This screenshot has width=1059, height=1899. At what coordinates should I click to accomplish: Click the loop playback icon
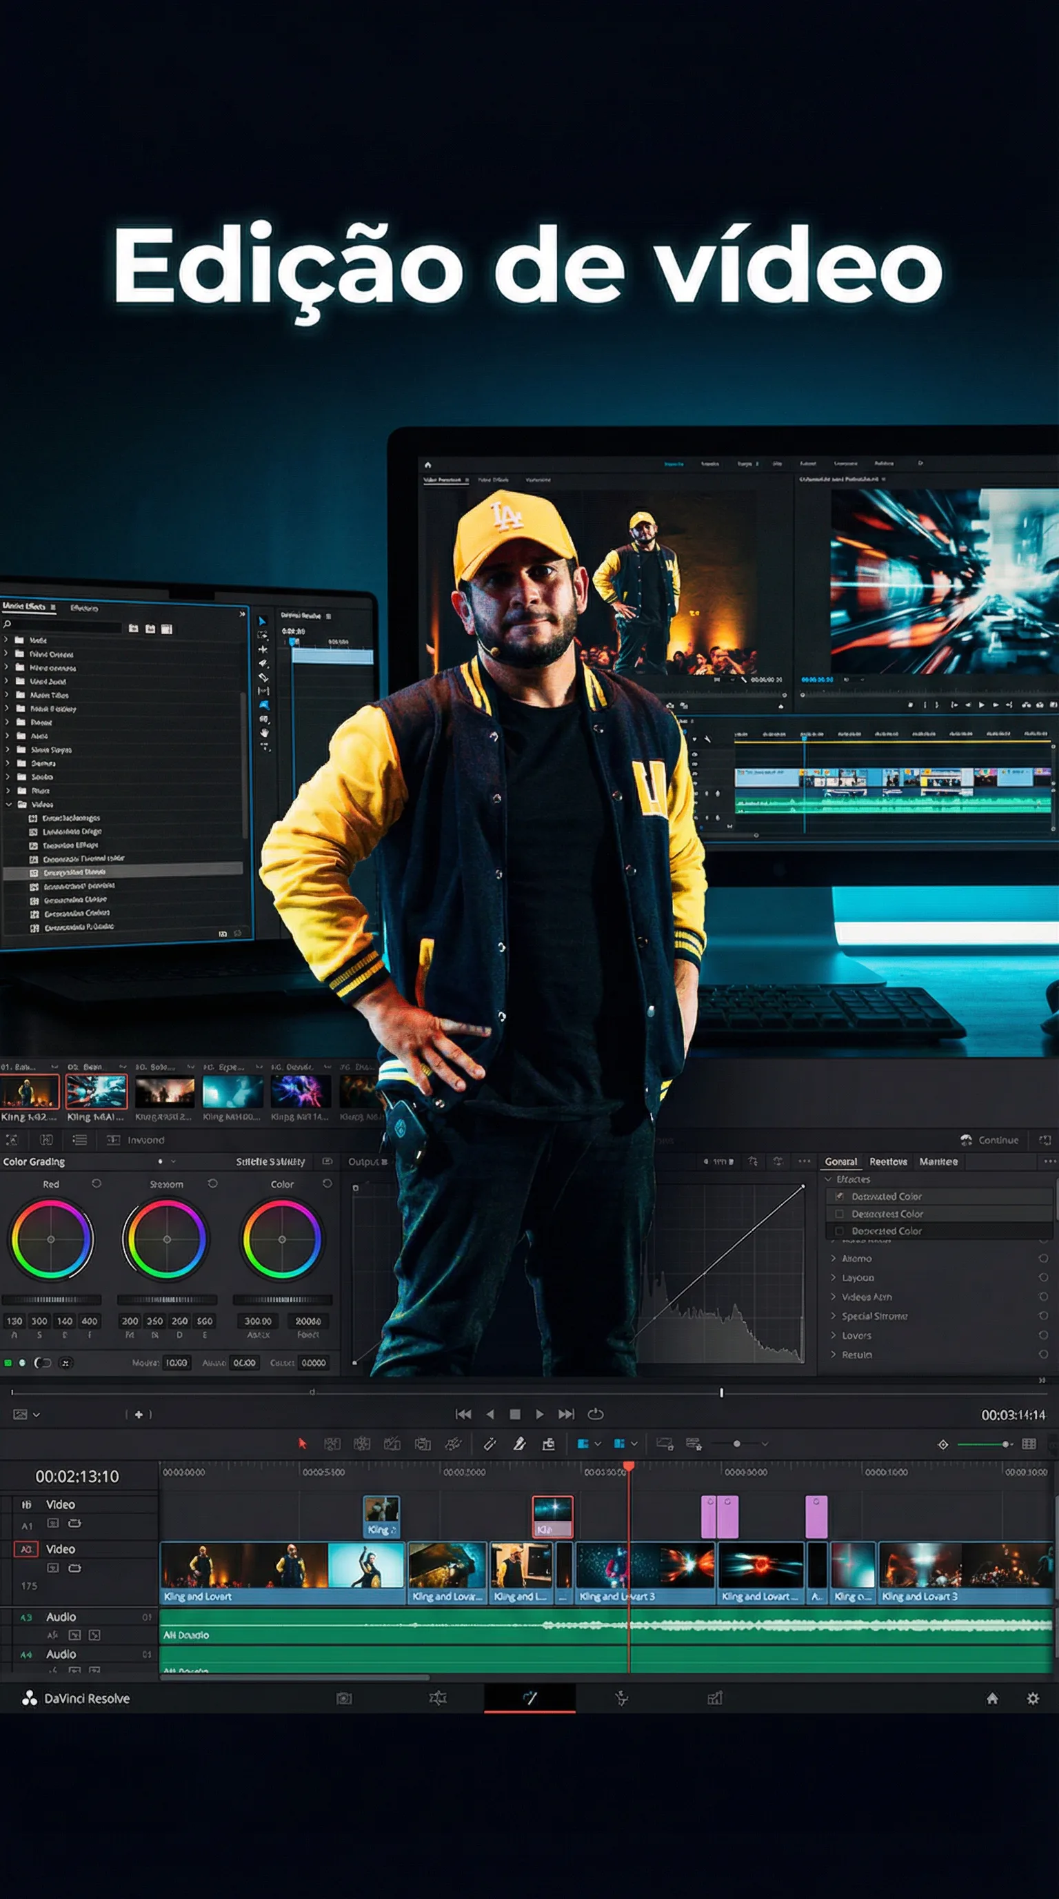pyautogui.click(x=595, y=1414)
